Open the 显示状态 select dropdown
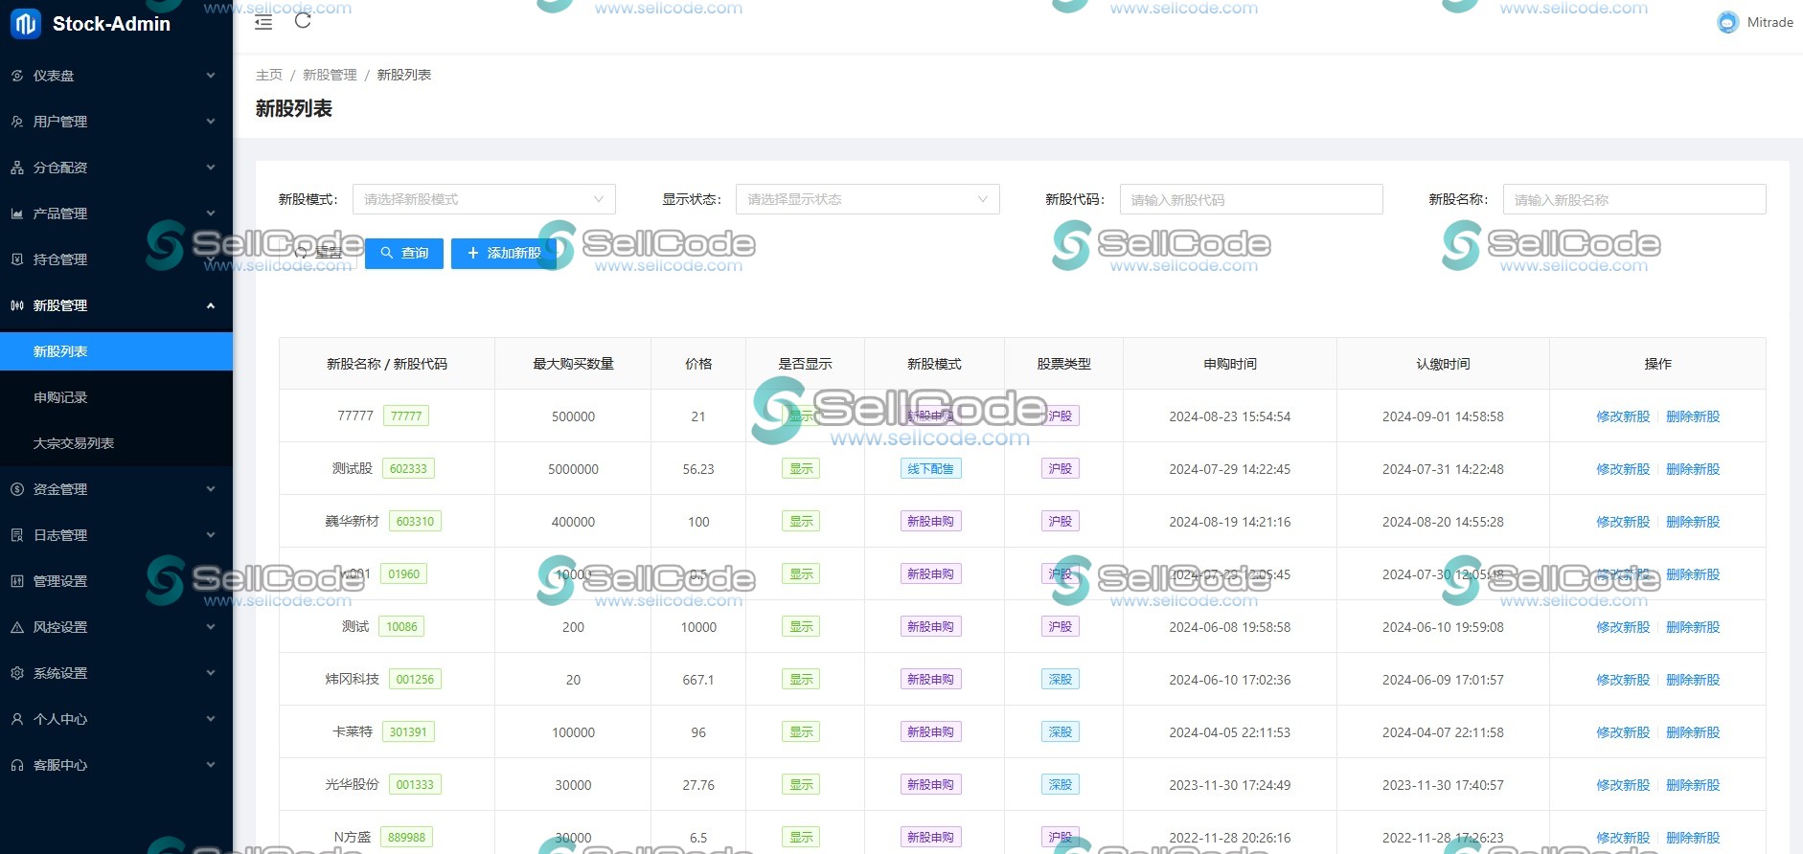Viewport: 1803px width, 854px height. [867, 199]
